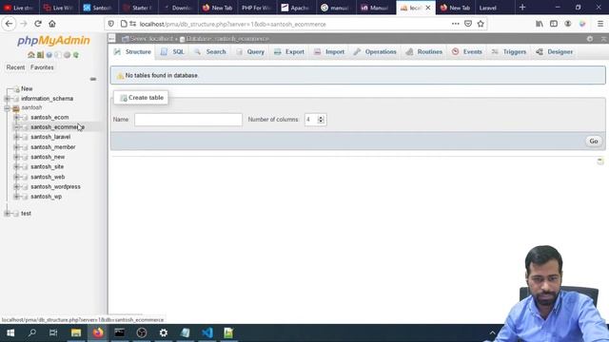Screen dimensions: 609x342
Task: Open the Export tab
Action: tap(289, 52)
